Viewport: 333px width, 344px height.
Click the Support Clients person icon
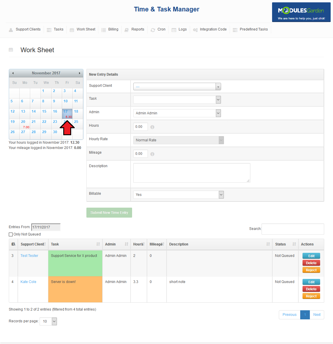(x=11, y=30)
